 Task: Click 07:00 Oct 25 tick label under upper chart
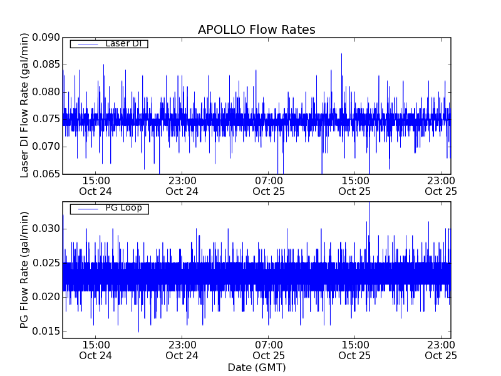[x=269, y=185]
